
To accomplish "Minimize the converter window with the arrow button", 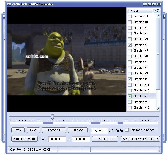I will (x=150, y=4).
